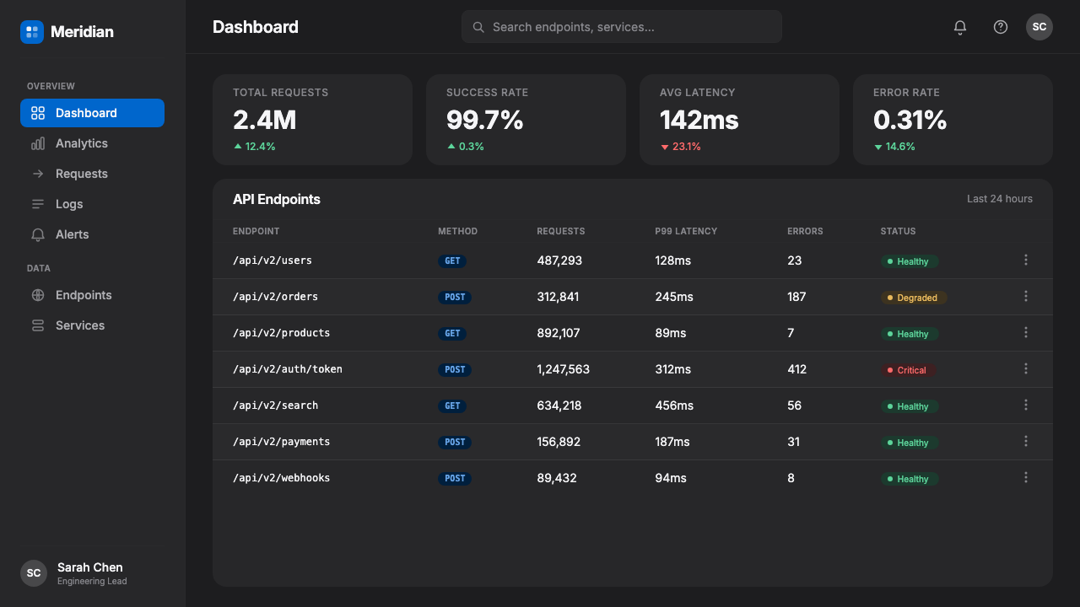This screenshot has height=607, width=1080.
Task: Open the Success Rate 99.7% card
Action: [526, 120]
